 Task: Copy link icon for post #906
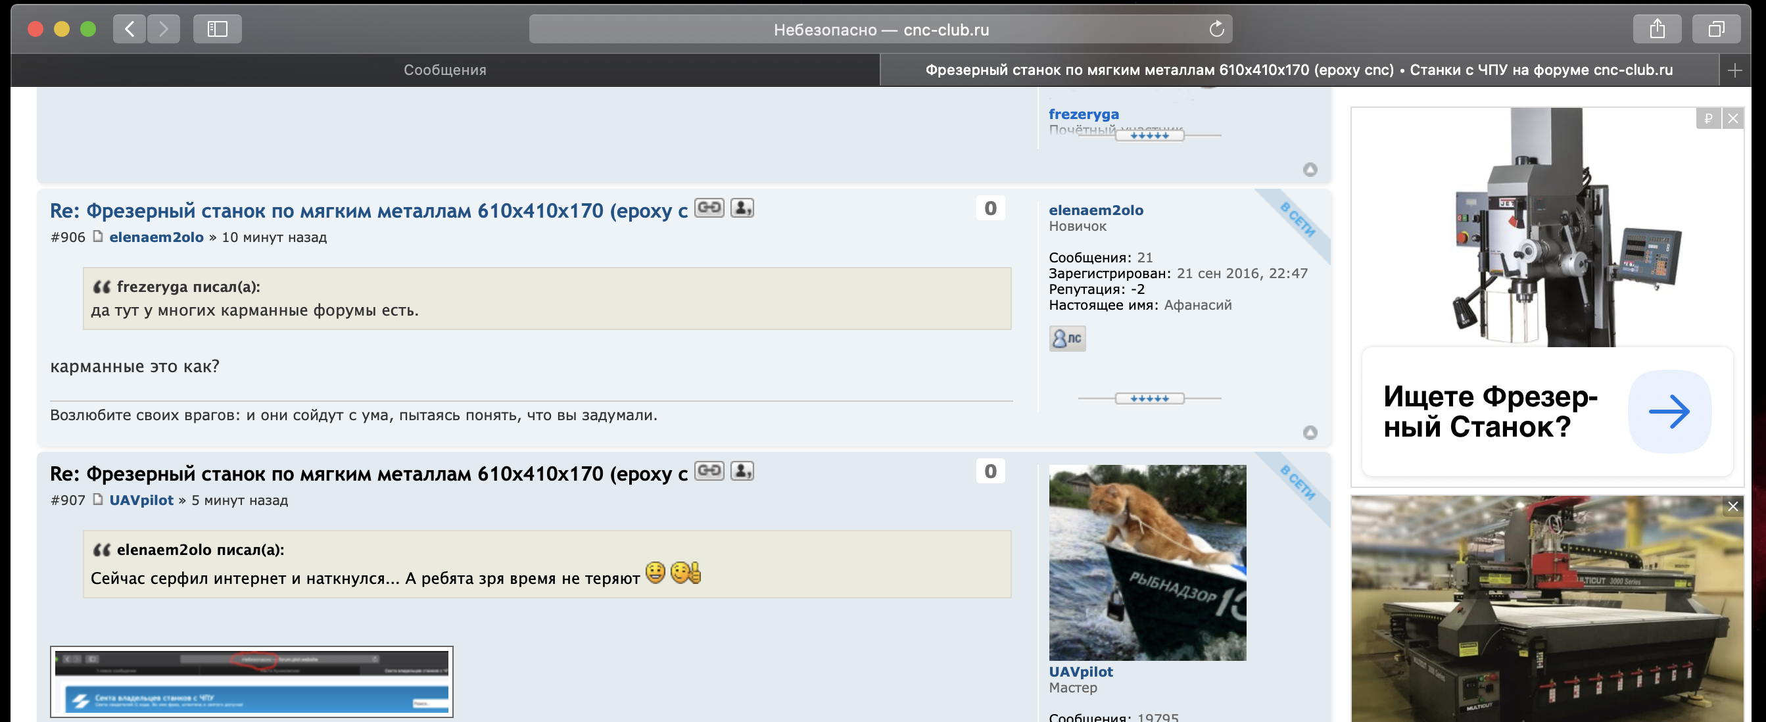click(x=709, y=208)
